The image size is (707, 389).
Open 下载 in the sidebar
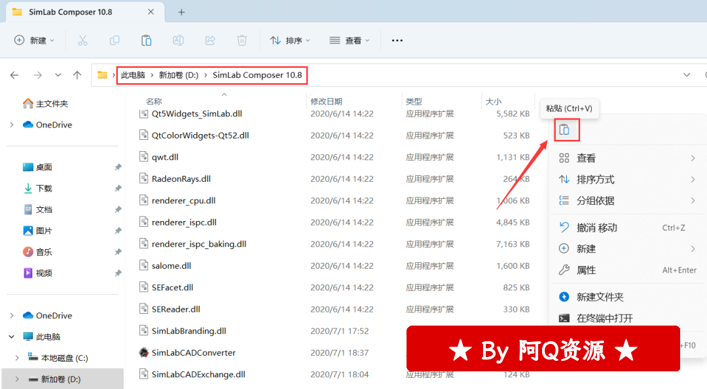pyautogui.click(x=38, y=188)
